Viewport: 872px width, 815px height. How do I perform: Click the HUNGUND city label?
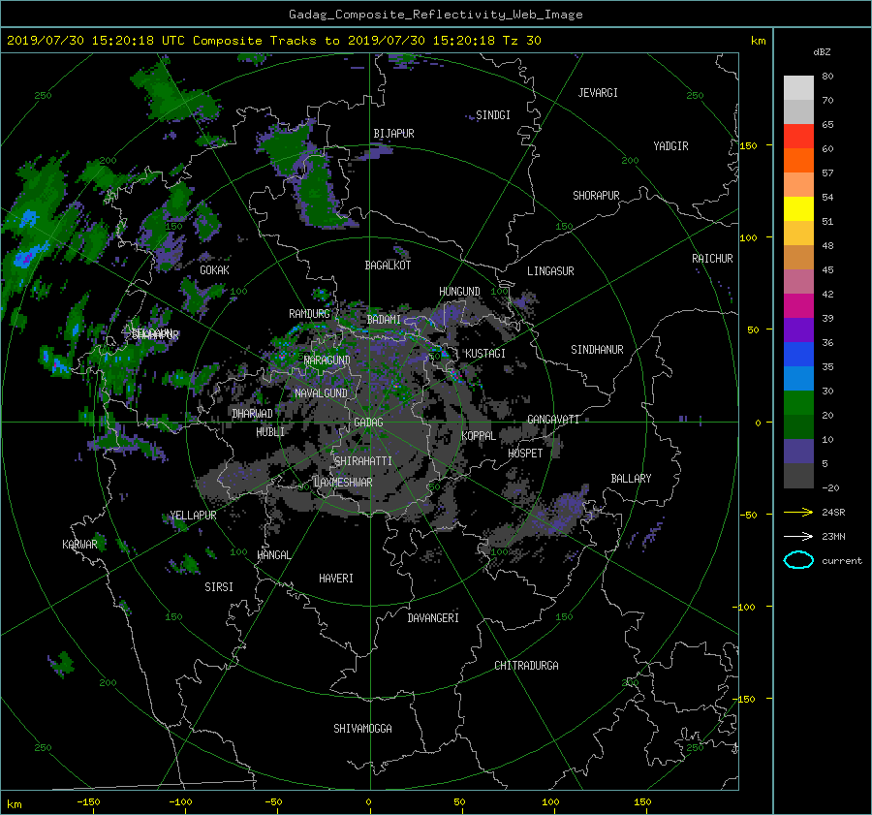click(x=459, y=292)
